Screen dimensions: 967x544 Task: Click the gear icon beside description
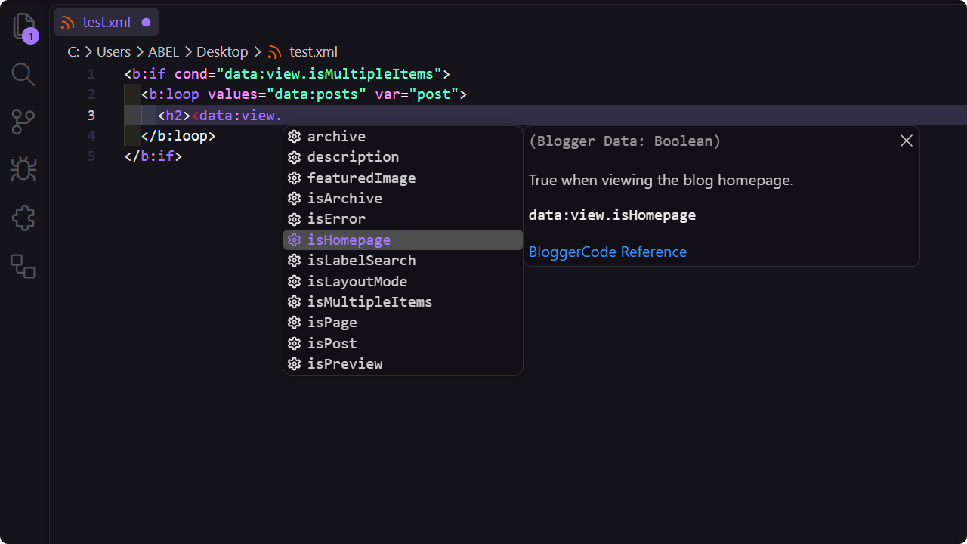point(295,157)
